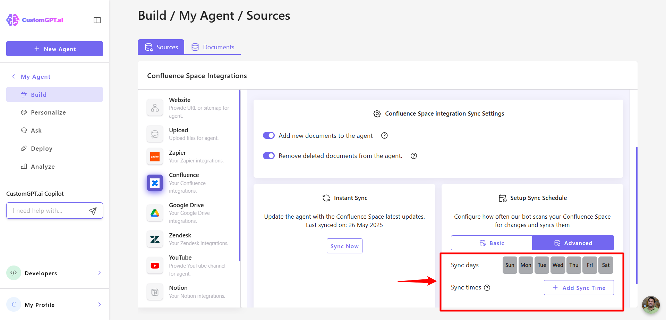
Task: Click the My Profile avatar icon
Action: (x=14, y=304)
